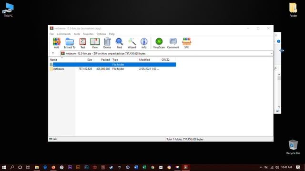305x171 pixels.
Task: Open the Help menu
Action: click(x=112, y=34)
